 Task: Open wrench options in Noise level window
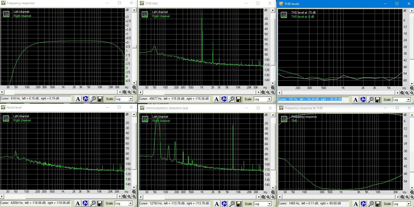click(92, 203)
